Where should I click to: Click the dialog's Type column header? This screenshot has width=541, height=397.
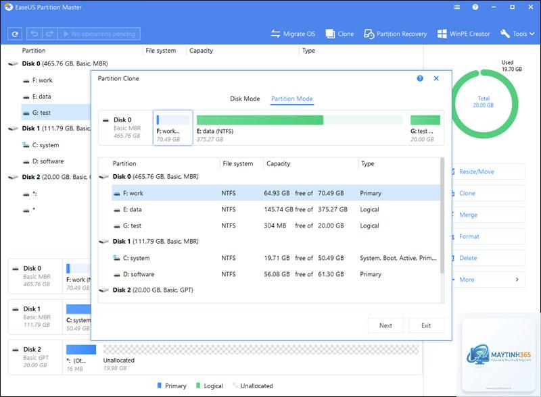[367, 163]
